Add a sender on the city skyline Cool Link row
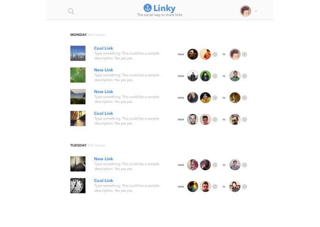Image resolution: width=320 pixels, height=227 pixels. [215, 54]
